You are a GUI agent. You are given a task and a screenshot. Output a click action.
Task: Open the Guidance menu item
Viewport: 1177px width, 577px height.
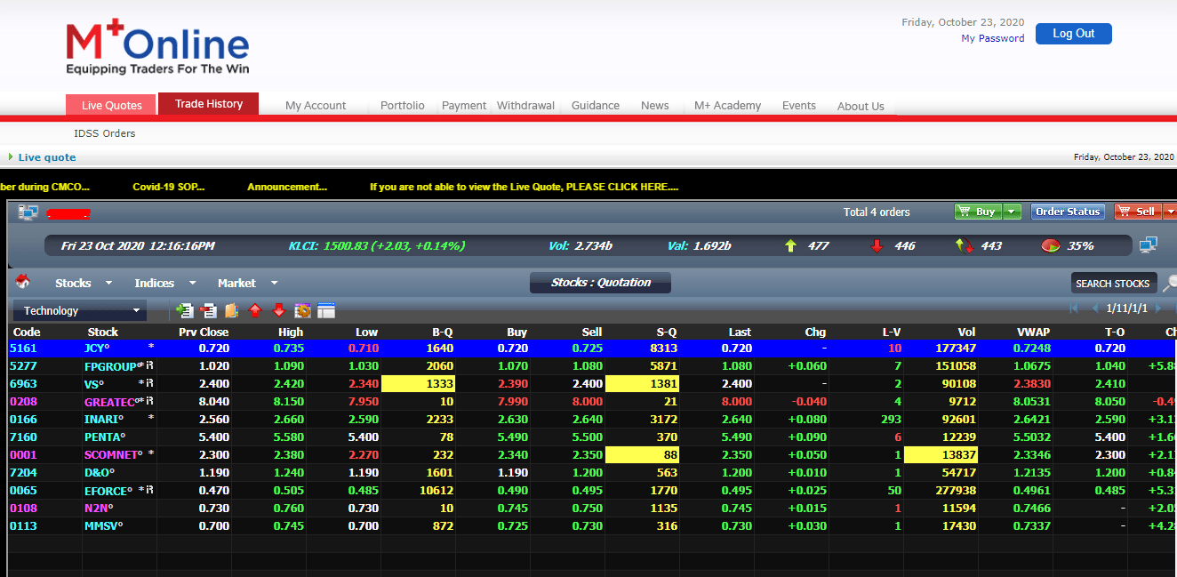(x=596, y=106)
